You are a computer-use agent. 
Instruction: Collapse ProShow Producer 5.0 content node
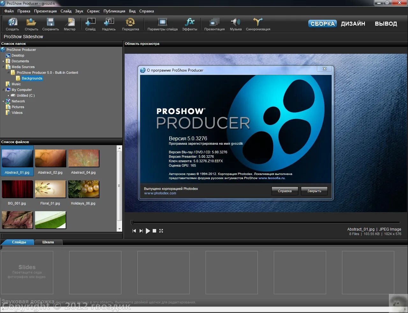coord(8,73)
